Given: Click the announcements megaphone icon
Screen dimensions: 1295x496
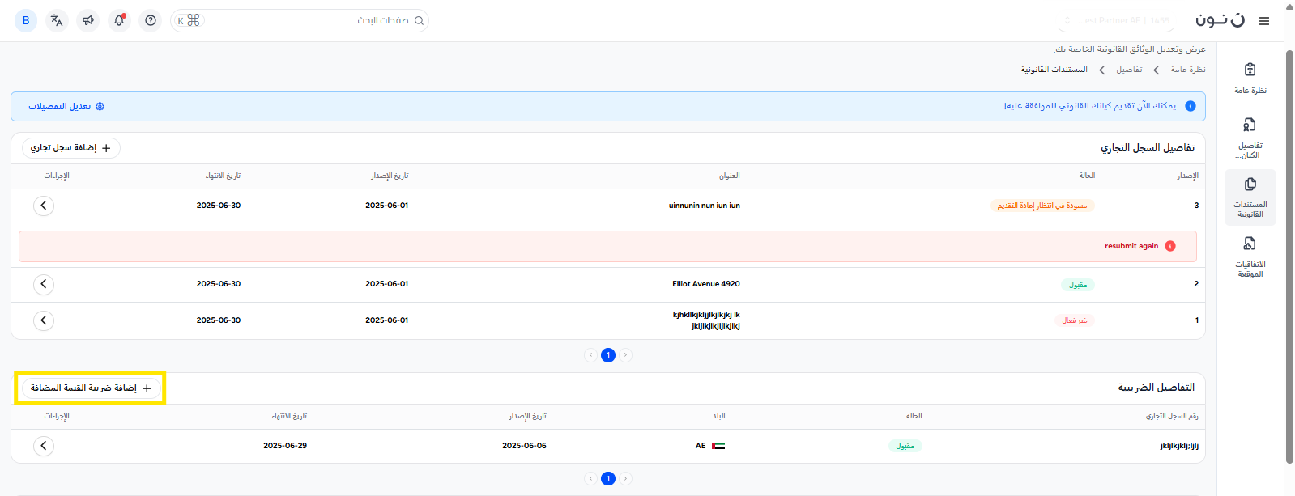Looking at the screenshot, I should [88, 21].
